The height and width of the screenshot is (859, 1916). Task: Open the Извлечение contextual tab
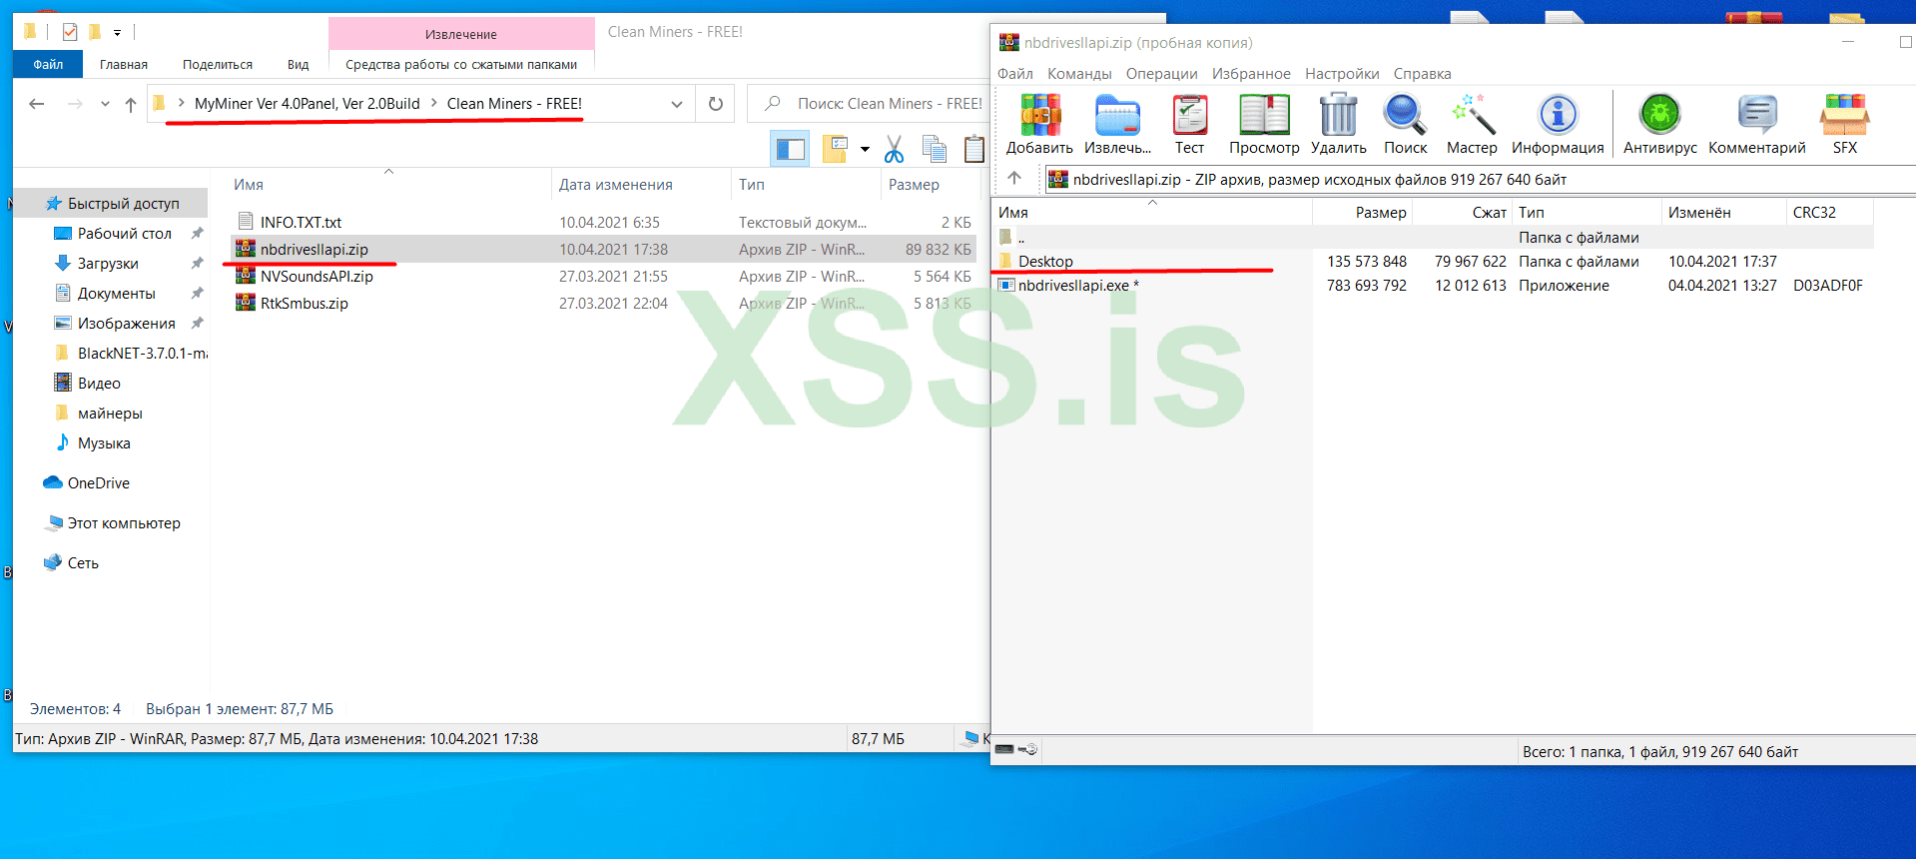[x=461, y=34]
